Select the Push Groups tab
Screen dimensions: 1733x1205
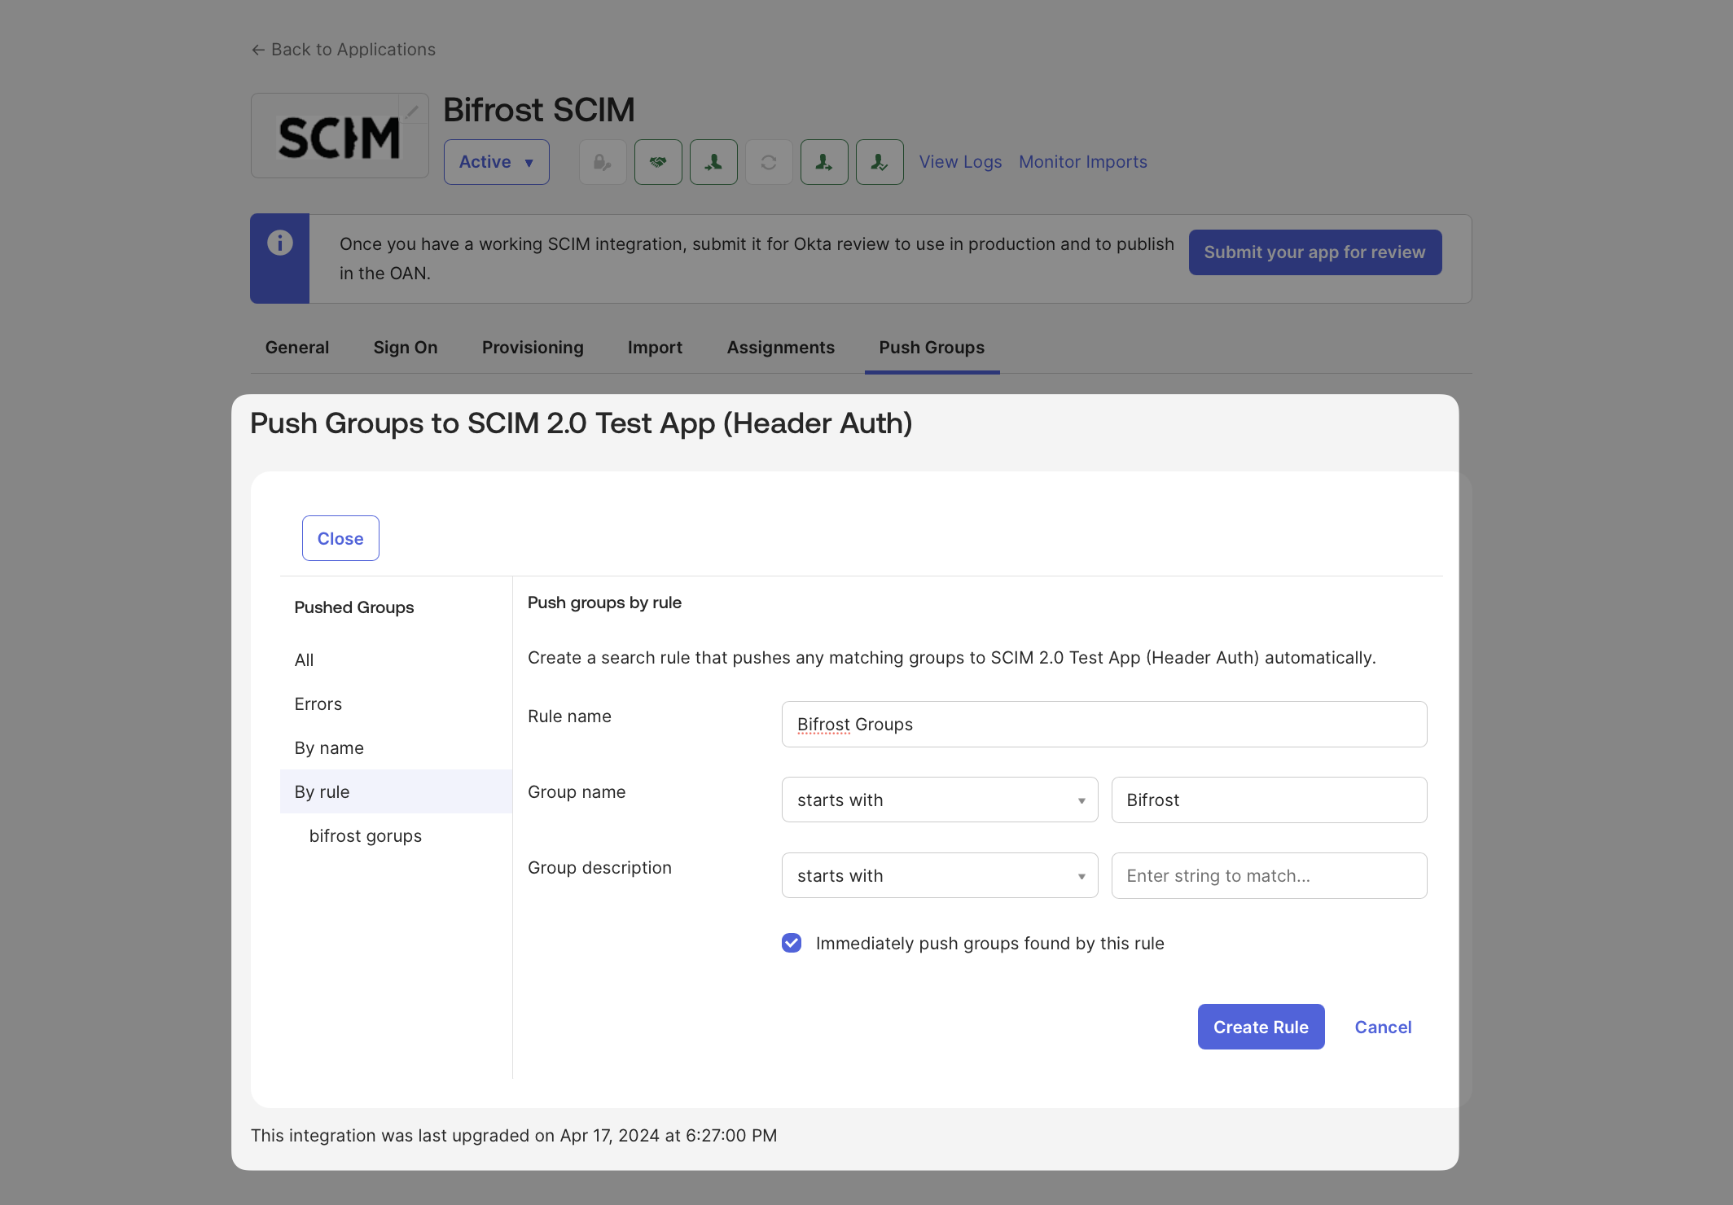pos(932,348)
